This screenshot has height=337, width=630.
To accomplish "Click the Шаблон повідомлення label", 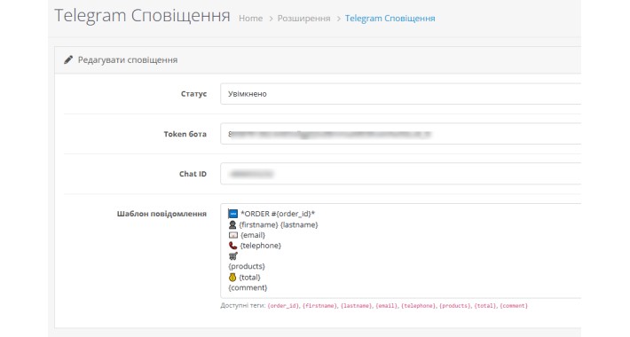I will pos(161,214).
